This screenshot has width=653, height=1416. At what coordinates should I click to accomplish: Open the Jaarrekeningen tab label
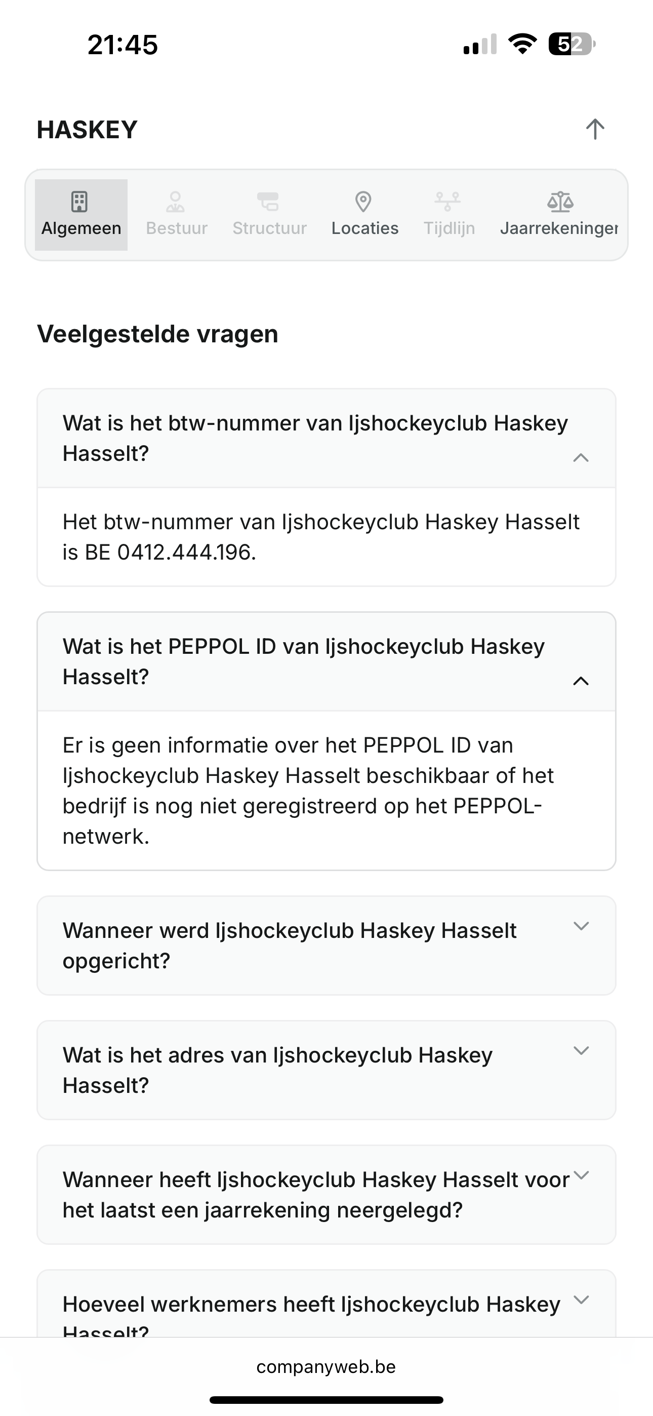[559, 228]
